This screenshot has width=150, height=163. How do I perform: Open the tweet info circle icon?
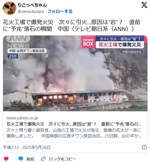pos(144,147)
